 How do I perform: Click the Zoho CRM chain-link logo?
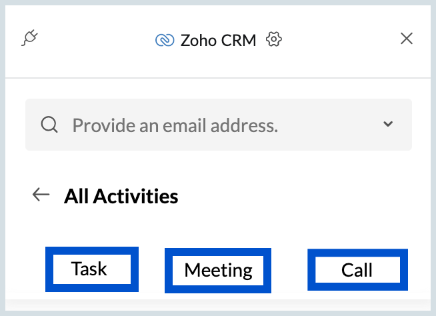(165, 40)
